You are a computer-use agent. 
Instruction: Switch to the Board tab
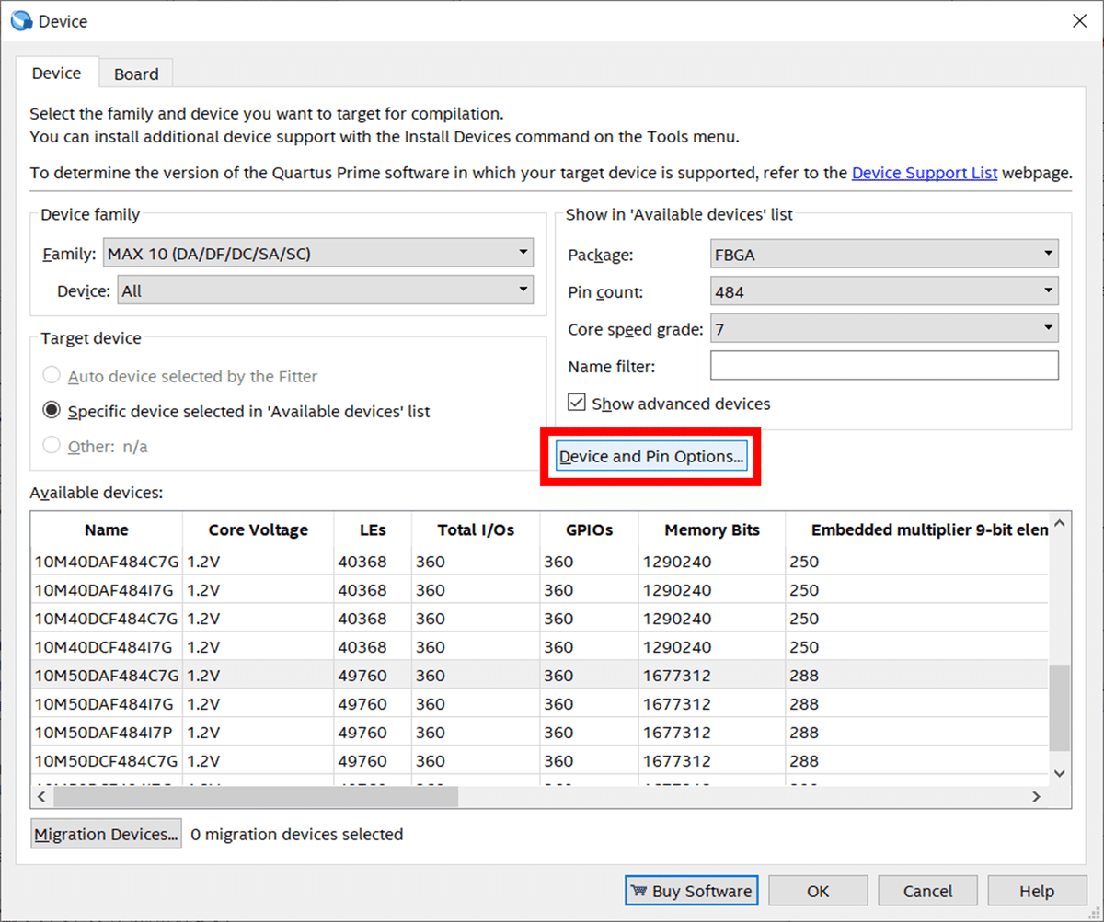tap(136, 74)
